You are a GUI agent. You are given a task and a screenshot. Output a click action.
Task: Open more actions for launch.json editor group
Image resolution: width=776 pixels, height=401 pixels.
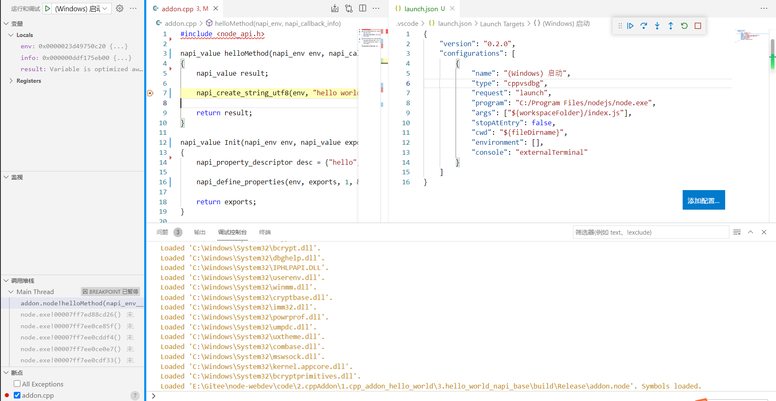click(x=764, y=8)
